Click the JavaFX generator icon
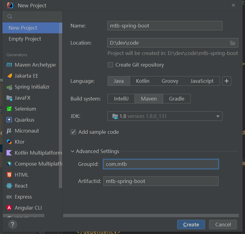The height and width of the screenshot is (234, 245). 9,98
